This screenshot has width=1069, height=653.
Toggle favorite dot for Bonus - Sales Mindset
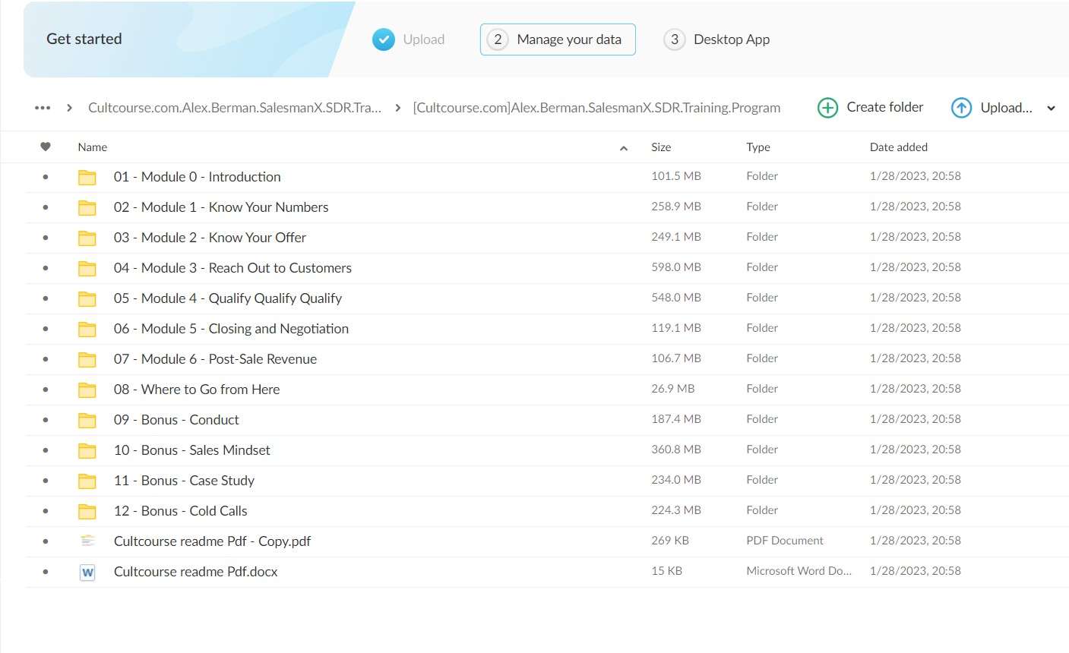[x=46, y=450]
